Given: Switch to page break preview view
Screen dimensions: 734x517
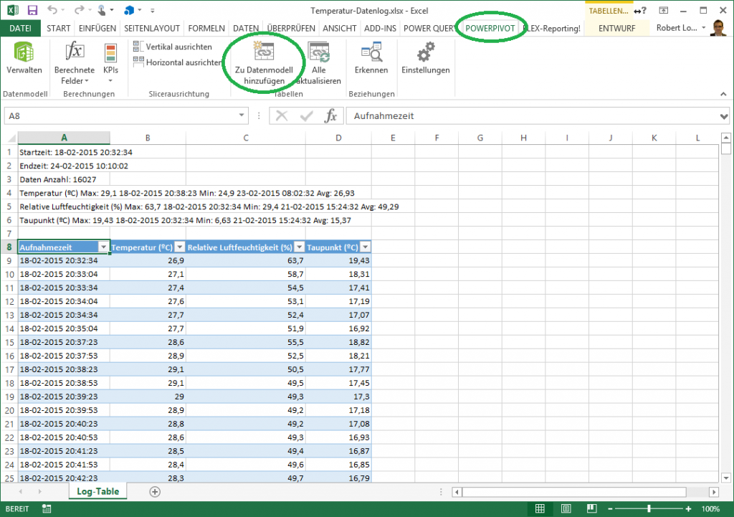Looking at the screenshot, I should pyautogui.click(x=592, y=508).
